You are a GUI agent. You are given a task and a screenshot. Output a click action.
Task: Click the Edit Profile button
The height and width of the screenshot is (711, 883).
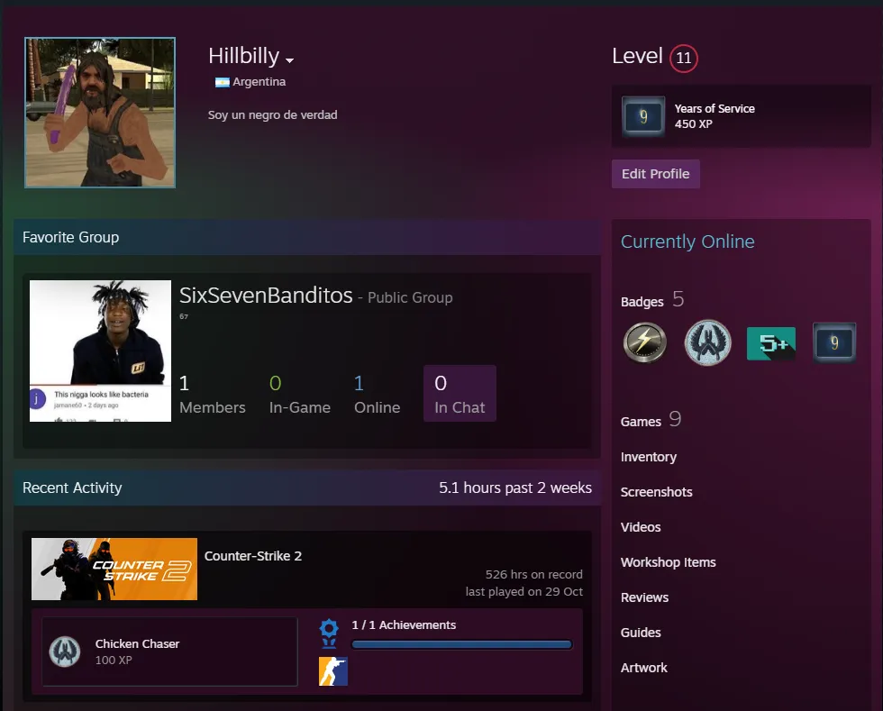coord(656,174)
